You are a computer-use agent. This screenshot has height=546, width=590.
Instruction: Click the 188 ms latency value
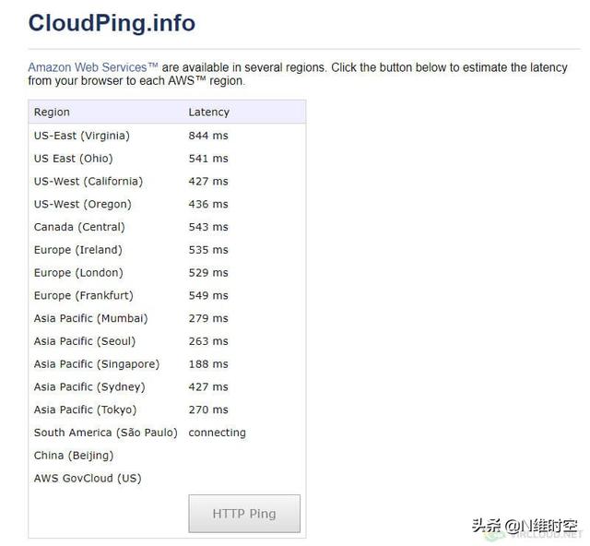click(208, 364)
